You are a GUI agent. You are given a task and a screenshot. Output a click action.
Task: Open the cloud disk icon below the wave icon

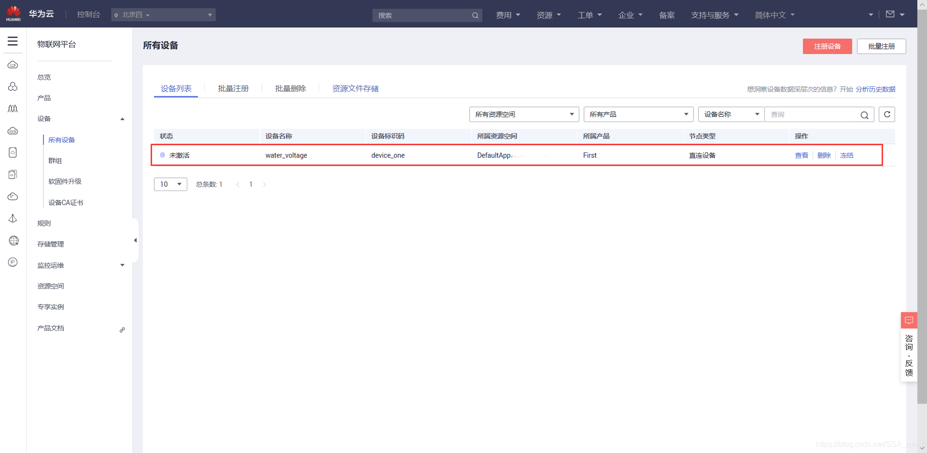click(13, 131)
